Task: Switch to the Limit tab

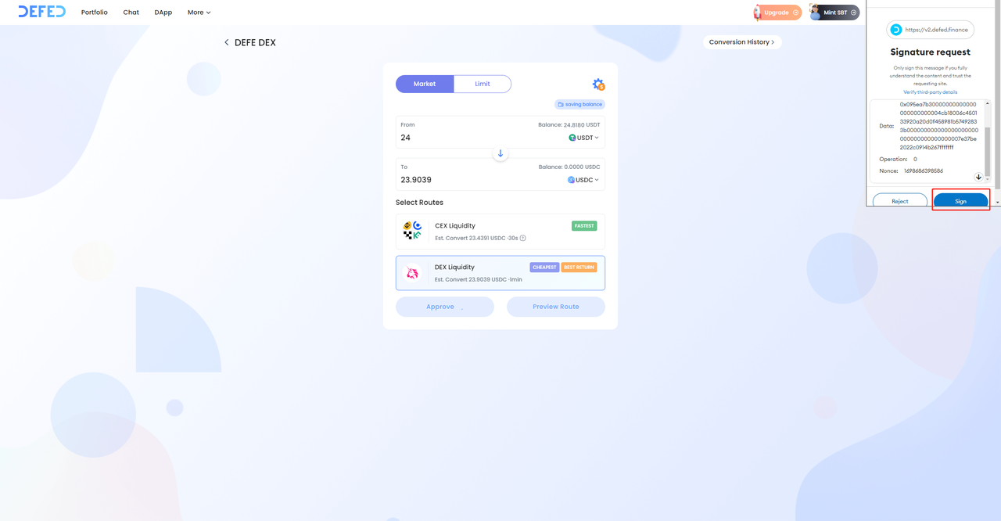Action: coord(483,84)
